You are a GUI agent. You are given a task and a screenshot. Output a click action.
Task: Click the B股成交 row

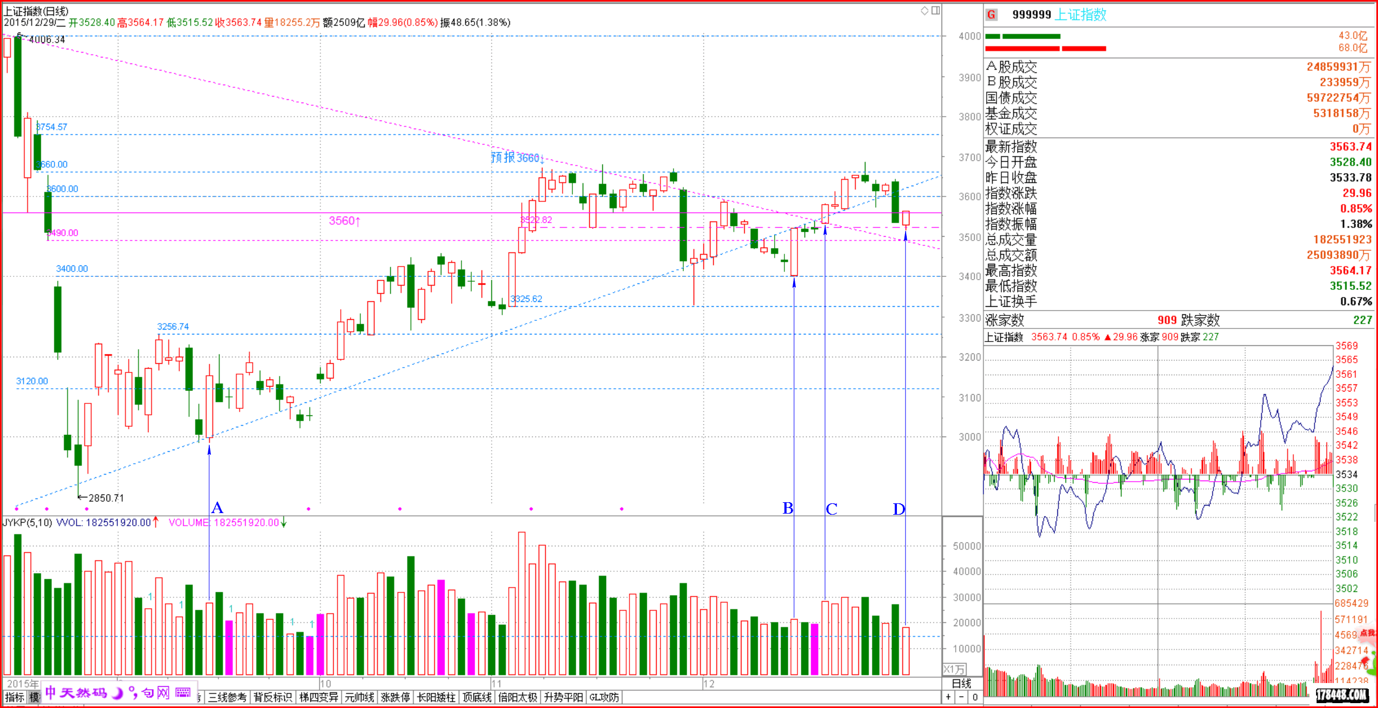pos(1178,82)
